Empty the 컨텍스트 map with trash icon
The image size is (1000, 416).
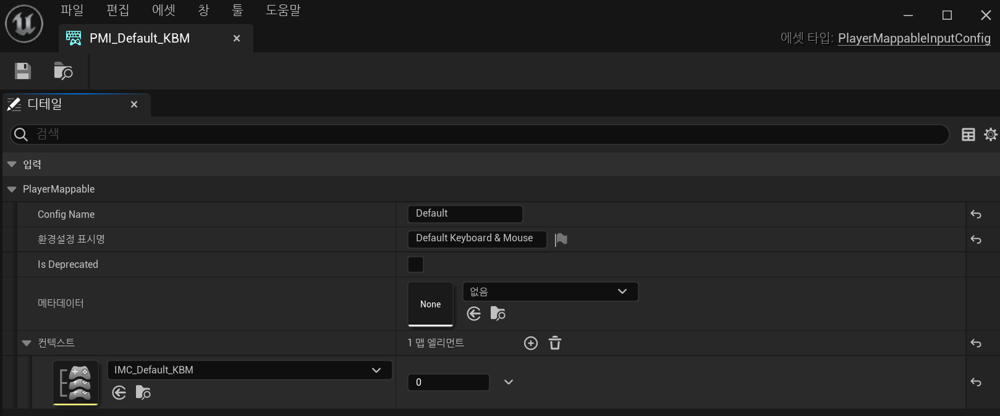pyautogui.click(x=555, y=343)
